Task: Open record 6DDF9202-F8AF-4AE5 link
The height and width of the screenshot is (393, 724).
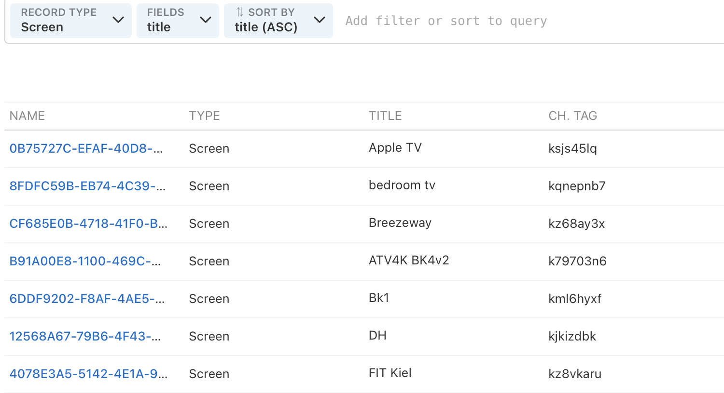Action: (87, 299)
